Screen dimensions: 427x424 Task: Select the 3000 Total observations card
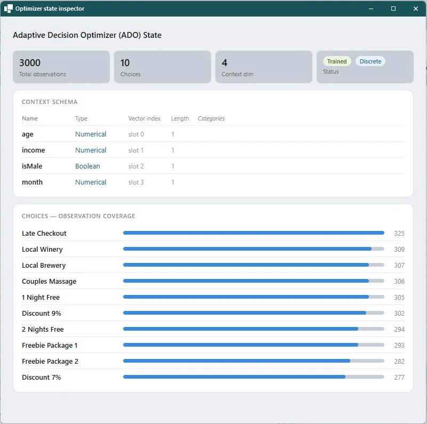pos(61,67)
